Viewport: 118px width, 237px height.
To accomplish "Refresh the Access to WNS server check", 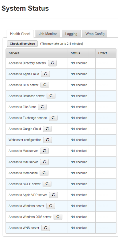I will click(x=46, y=228).
